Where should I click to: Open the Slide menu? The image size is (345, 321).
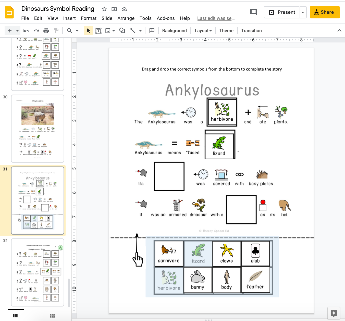(x=107, y=18)
